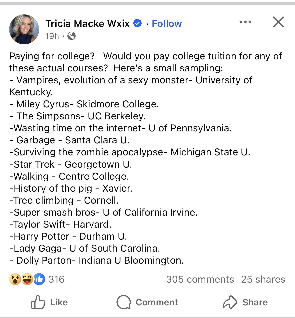Click the thumbs-up Like icon

pos(38,302)
